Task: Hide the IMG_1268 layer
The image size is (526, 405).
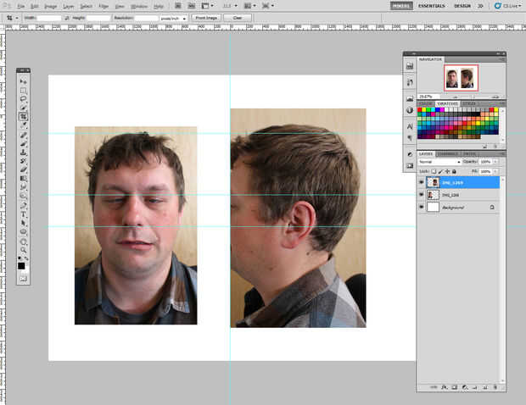Action: pos(422,195)
